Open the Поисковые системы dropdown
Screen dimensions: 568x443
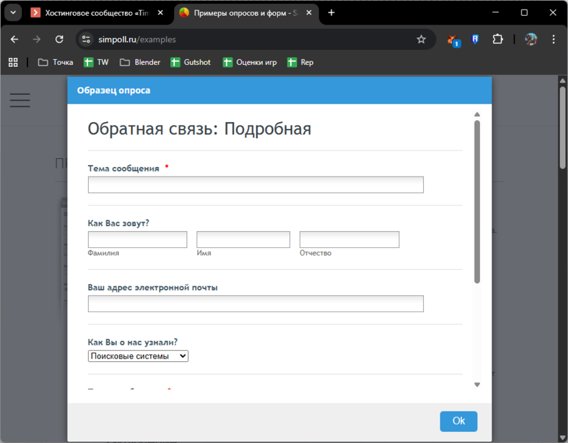[x=138, y=356]
